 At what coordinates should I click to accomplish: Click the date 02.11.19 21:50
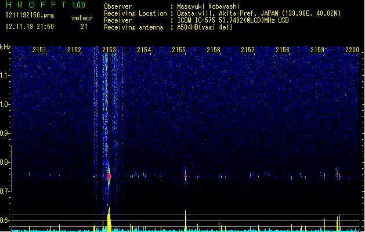click(x=30, y=27)
